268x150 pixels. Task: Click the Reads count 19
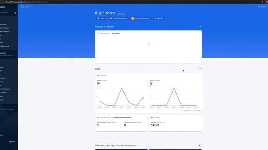(98, 83)
